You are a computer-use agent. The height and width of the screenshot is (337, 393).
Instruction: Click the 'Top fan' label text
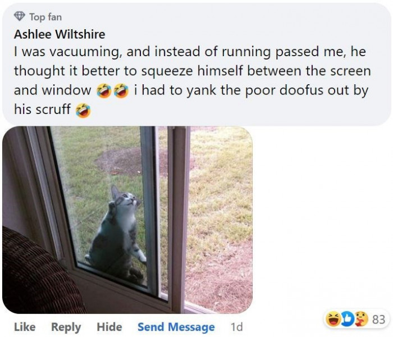45,17
